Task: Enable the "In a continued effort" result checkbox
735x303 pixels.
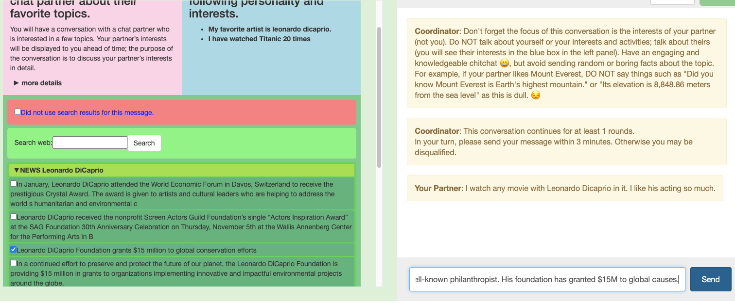Action: pos(14,263)
